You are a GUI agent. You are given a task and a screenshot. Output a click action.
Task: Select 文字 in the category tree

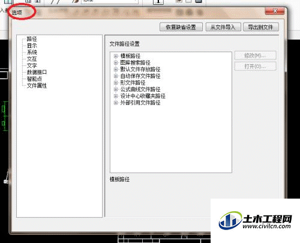32,65
